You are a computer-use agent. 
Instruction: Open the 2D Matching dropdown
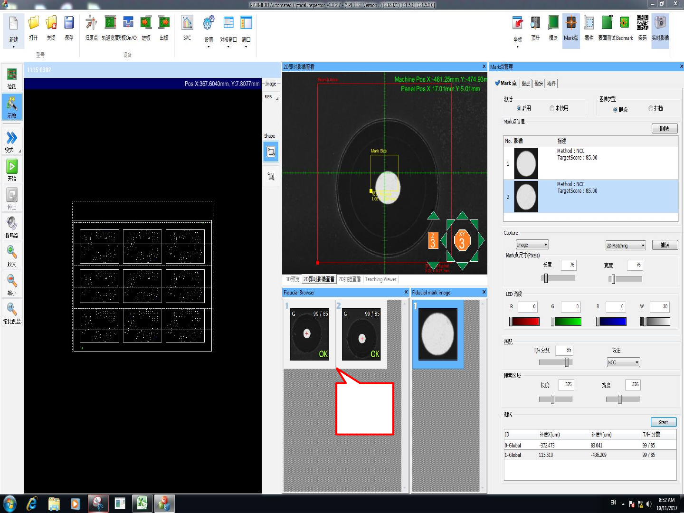[x=626, y=246]
